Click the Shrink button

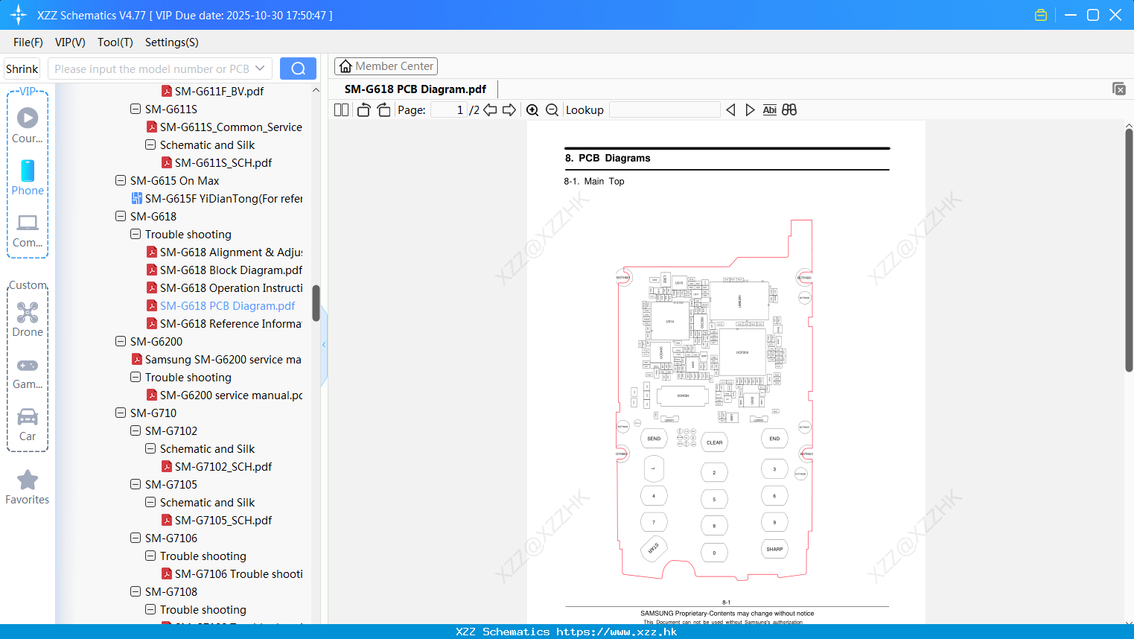click(x=22, y=69)
